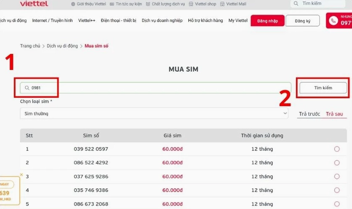The height and width of the screenshot is (209, 352).
Task: Go to Trang chủ breadcrumb
Action: pos(30,46)
